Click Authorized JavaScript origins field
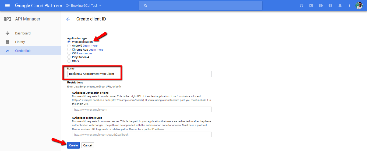The height and width of the screenshot is (151, 367). [x=142, y=110]
